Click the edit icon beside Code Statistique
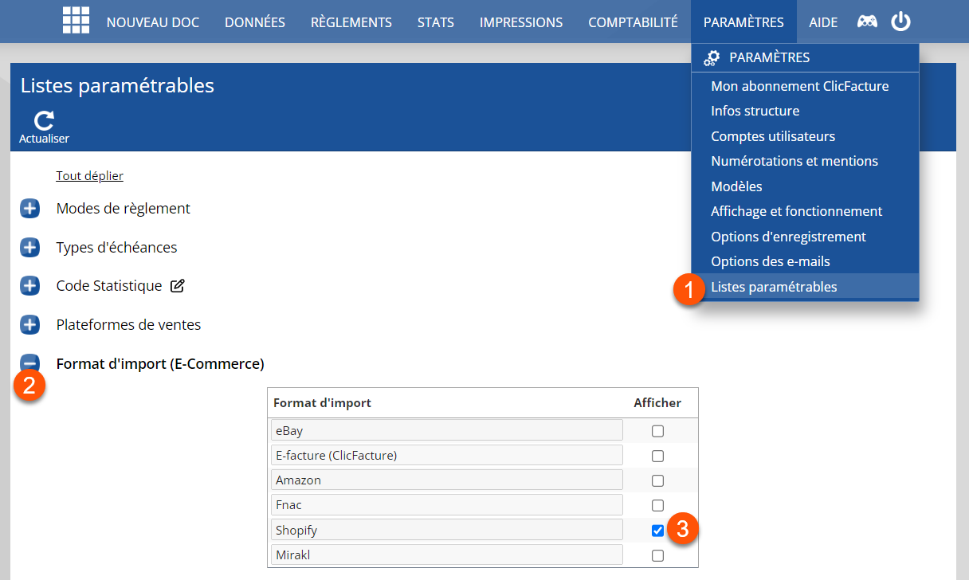 coord(178,285)
